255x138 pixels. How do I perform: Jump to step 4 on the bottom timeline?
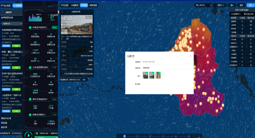click(x=163, y=136)
